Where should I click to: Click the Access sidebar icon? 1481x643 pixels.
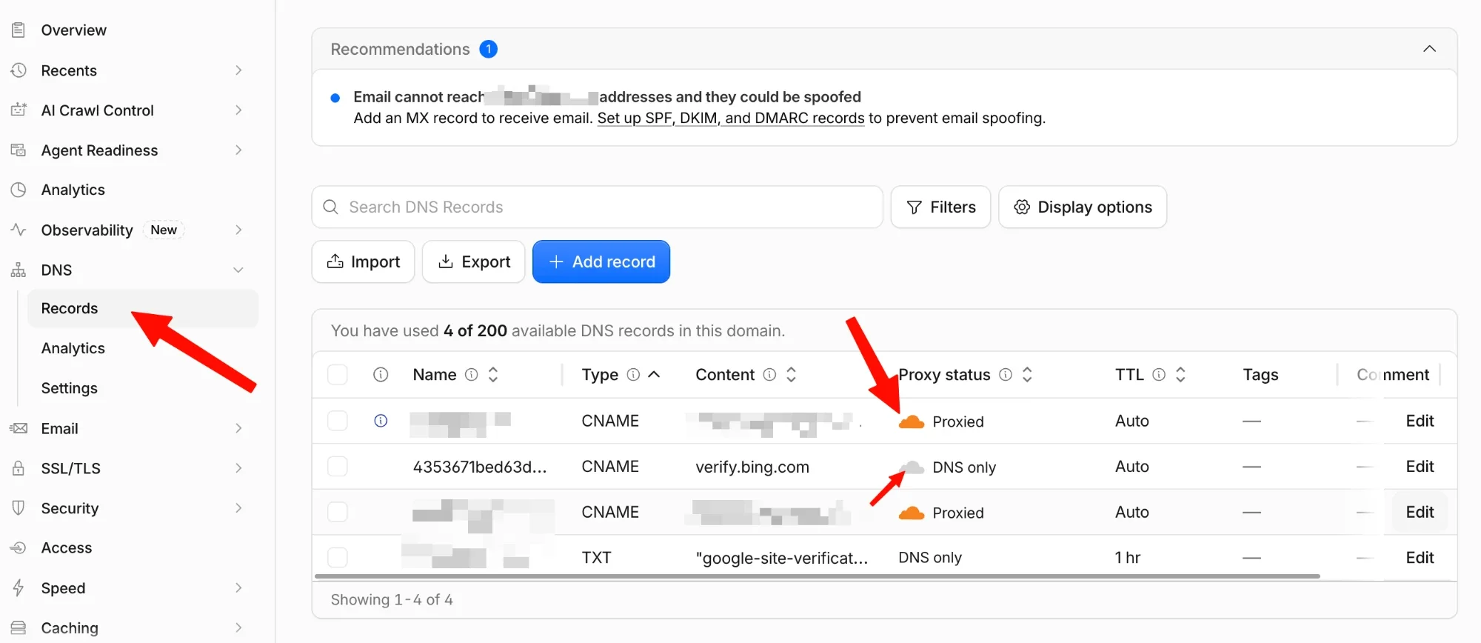(x=19, y=548)
